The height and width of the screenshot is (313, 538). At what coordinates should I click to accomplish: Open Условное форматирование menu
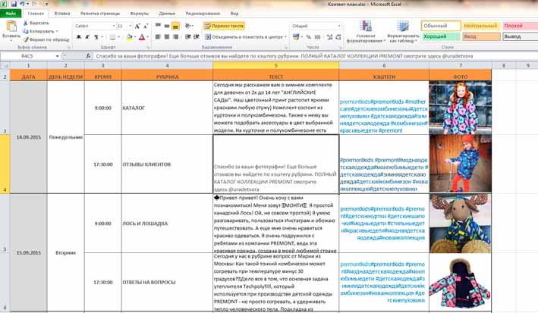click(366, 32)
